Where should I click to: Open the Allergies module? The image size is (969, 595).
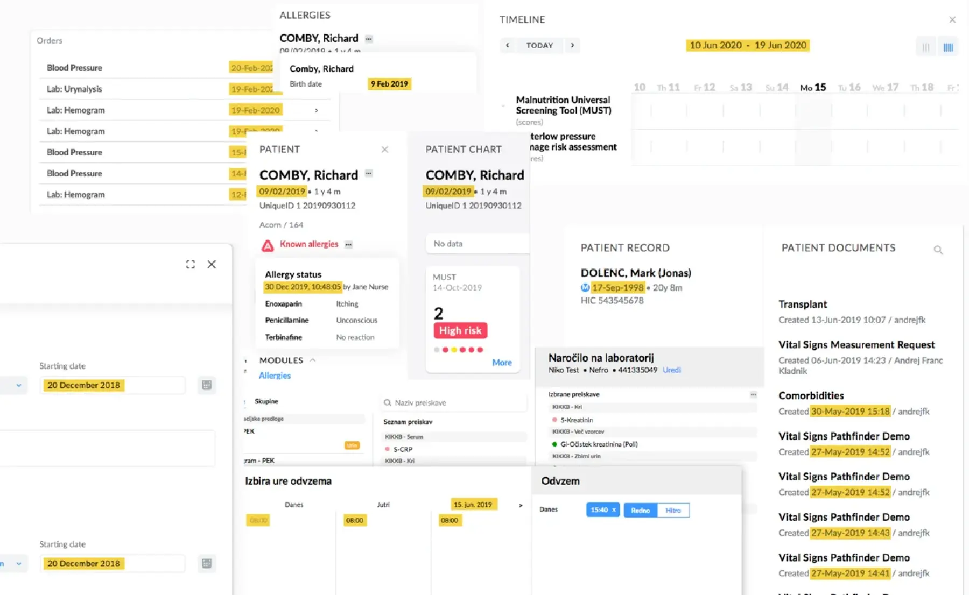275,376
